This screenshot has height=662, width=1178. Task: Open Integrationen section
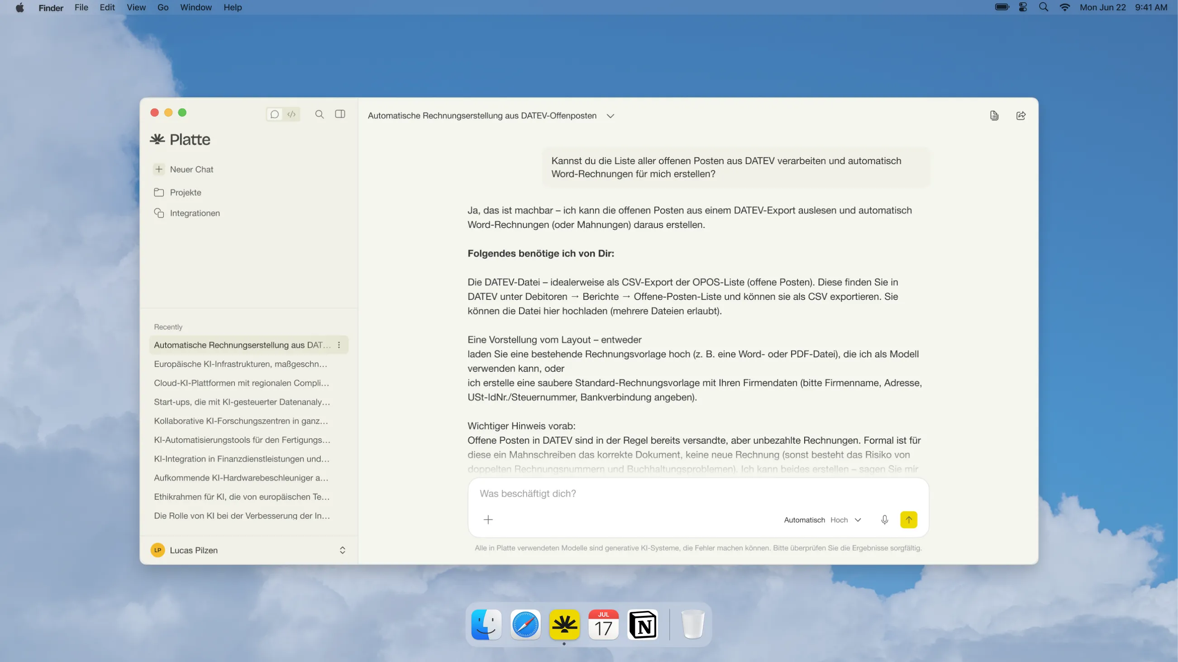click(186, 213)
